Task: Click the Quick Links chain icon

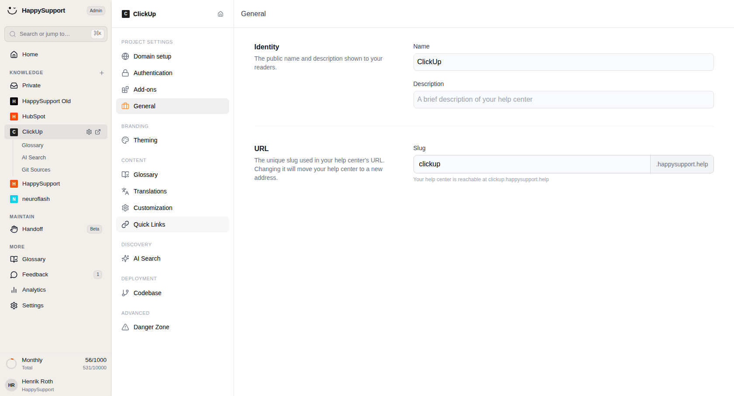Action: pyautogui.click(x=125, y=224)
